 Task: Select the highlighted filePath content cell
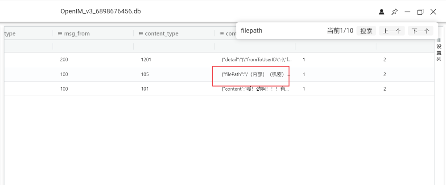click(252, 74)
